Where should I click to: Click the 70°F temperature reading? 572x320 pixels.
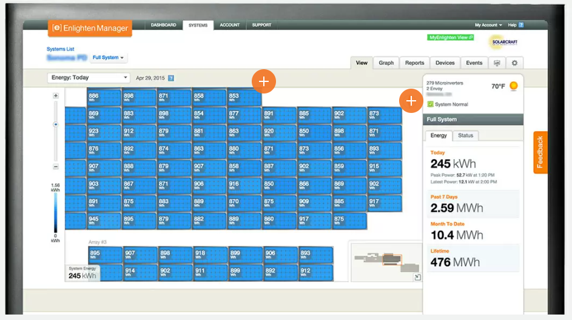pyautogui.click(x=498, y=86)
